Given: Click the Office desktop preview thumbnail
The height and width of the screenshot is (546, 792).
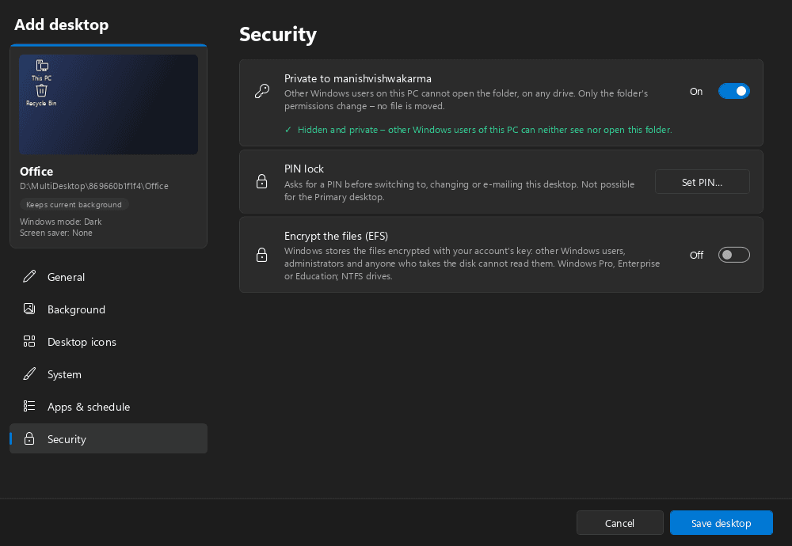Looking at the screenshot, I should [x=109, y=104].
